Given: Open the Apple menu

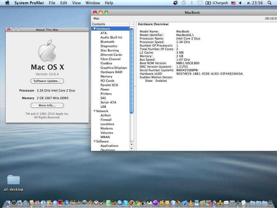Looking at the screenshot, I should [x=7, y=3].
